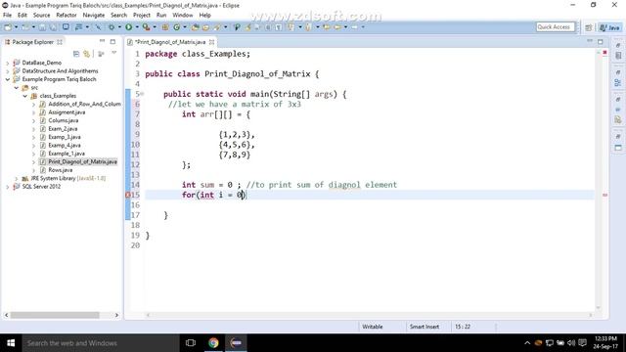Click the Open Type folder icon
Viewport: 626px width, 352px height.
point(196,27)
